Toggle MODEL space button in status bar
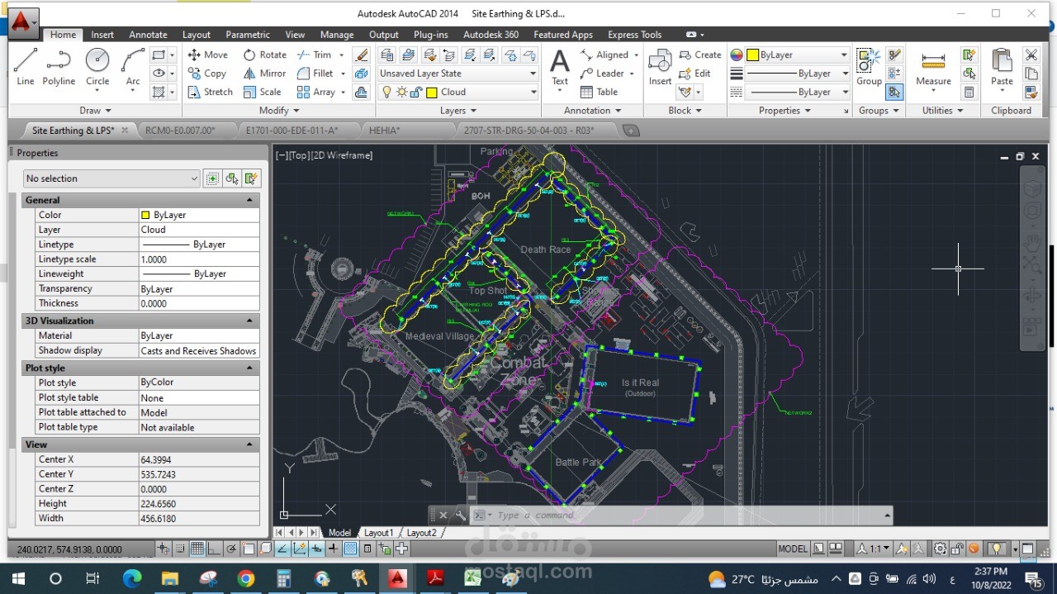 pyautogui.click(x=793, y=549)
